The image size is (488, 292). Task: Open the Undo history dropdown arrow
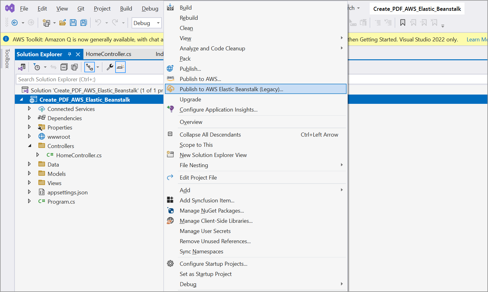coord(107,23)
